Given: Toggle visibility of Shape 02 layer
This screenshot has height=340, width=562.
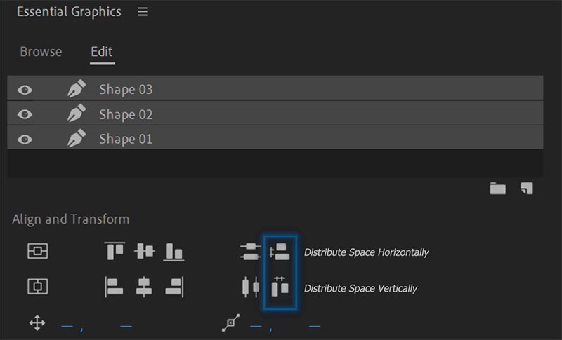Looking at the screenshot, I should [x=25, y=114].
